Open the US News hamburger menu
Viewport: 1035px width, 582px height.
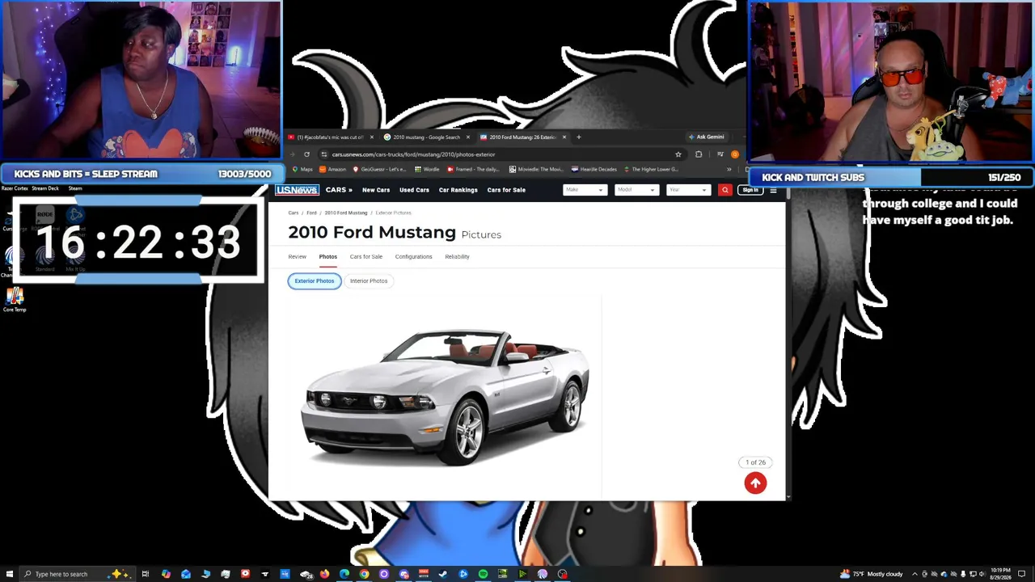(773, 191)
